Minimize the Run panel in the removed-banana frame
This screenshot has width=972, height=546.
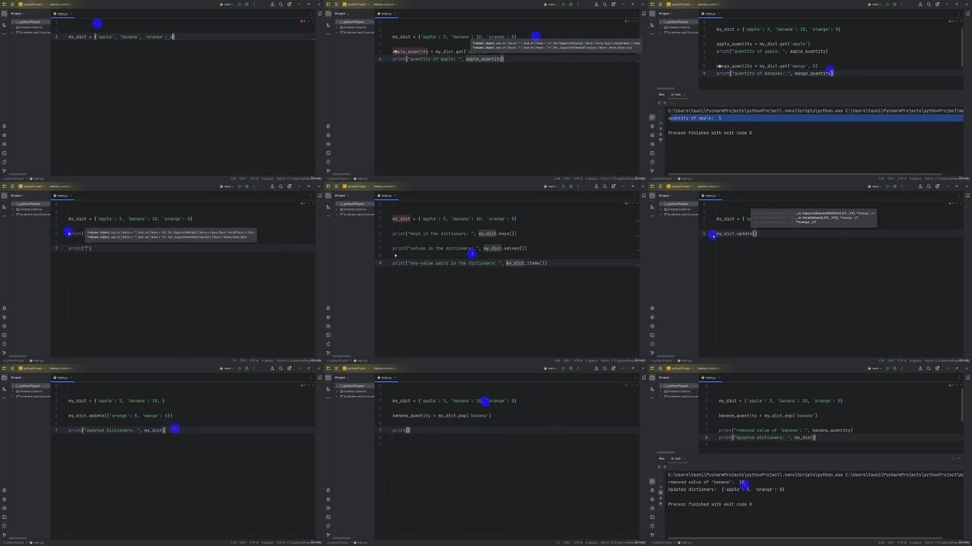(x=960, y=459)
